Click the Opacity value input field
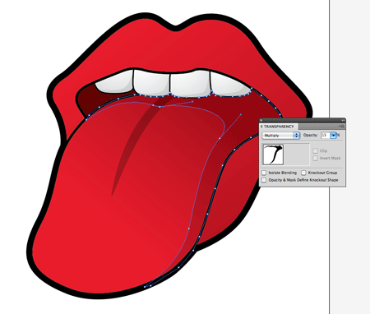 326,136
